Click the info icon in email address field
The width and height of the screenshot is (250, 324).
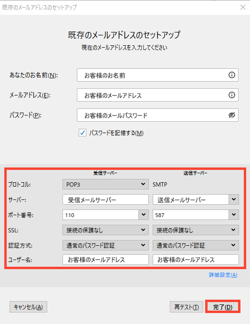(231, 95)
